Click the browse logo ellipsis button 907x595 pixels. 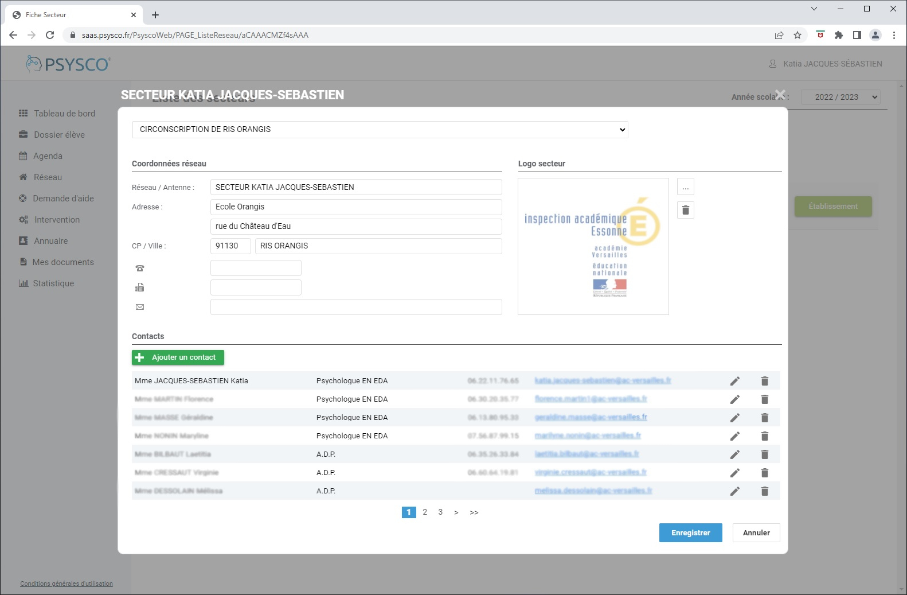point(685,187)
